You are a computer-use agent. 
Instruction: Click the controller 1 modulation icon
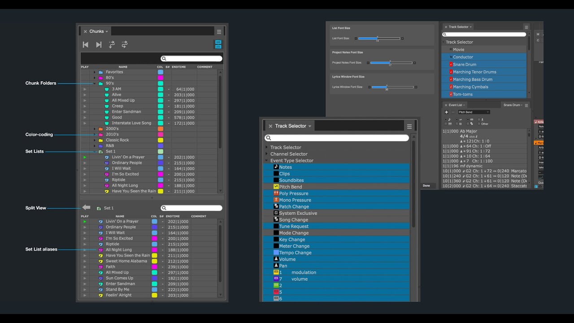[x=276, y=272]
